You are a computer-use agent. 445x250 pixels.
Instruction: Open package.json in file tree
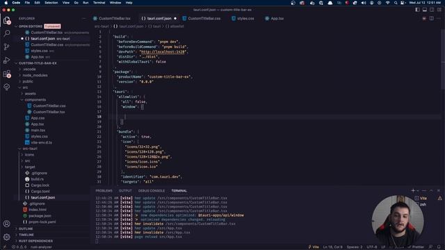(40, 216)
